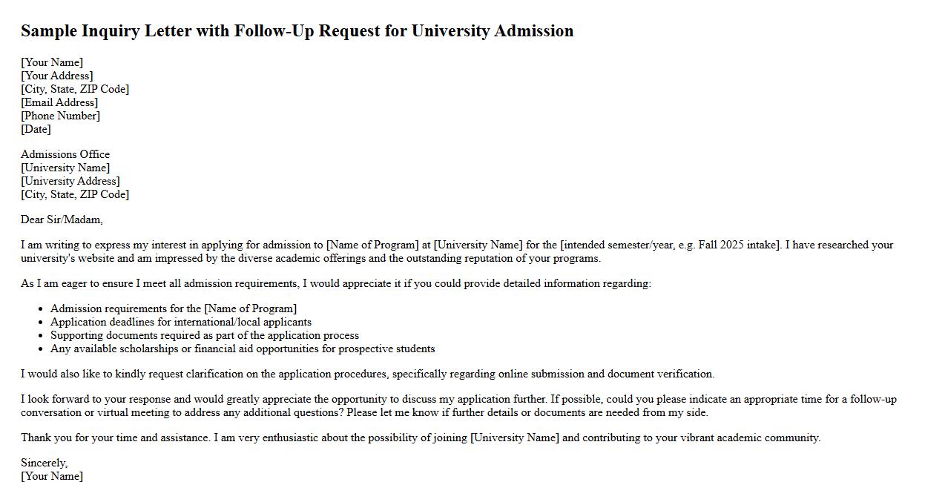This screenshot has height=482, width=948.
Task: Click the Application deadlines bullet item
Action: [180, 322]
